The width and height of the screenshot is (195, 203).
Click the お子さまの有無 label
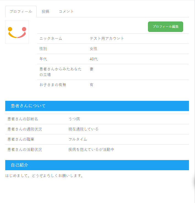coord(53,85)
